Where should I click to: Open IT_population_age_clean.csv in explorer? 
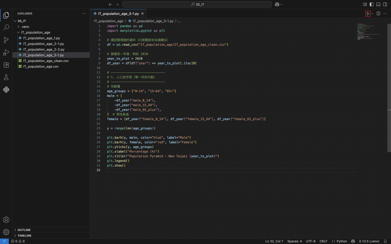pyautogui.click(x=46, y=61)
